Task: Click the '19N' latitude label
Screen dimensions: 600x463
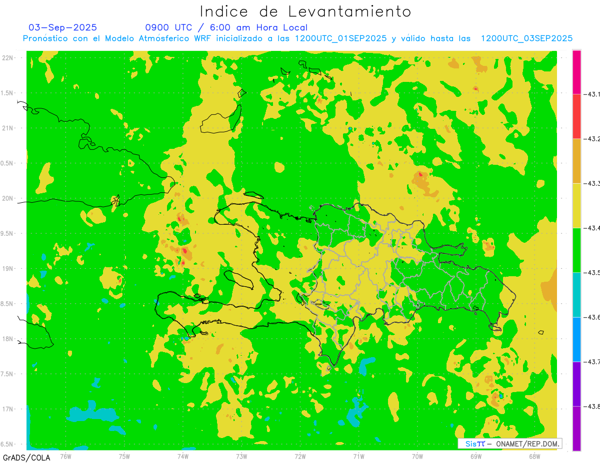Action: (8, 269)
